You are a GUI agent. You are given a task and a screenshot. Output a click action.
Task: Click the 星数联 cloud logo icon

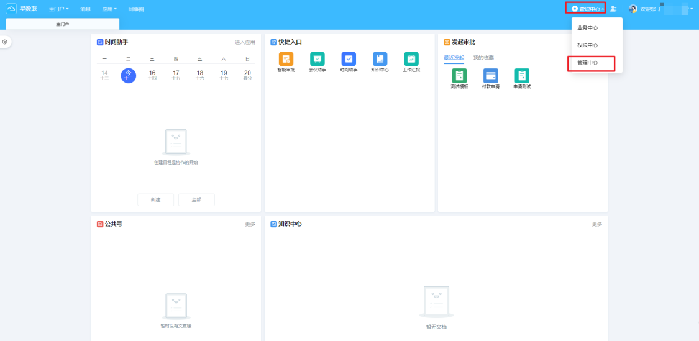tap(11, 9)
